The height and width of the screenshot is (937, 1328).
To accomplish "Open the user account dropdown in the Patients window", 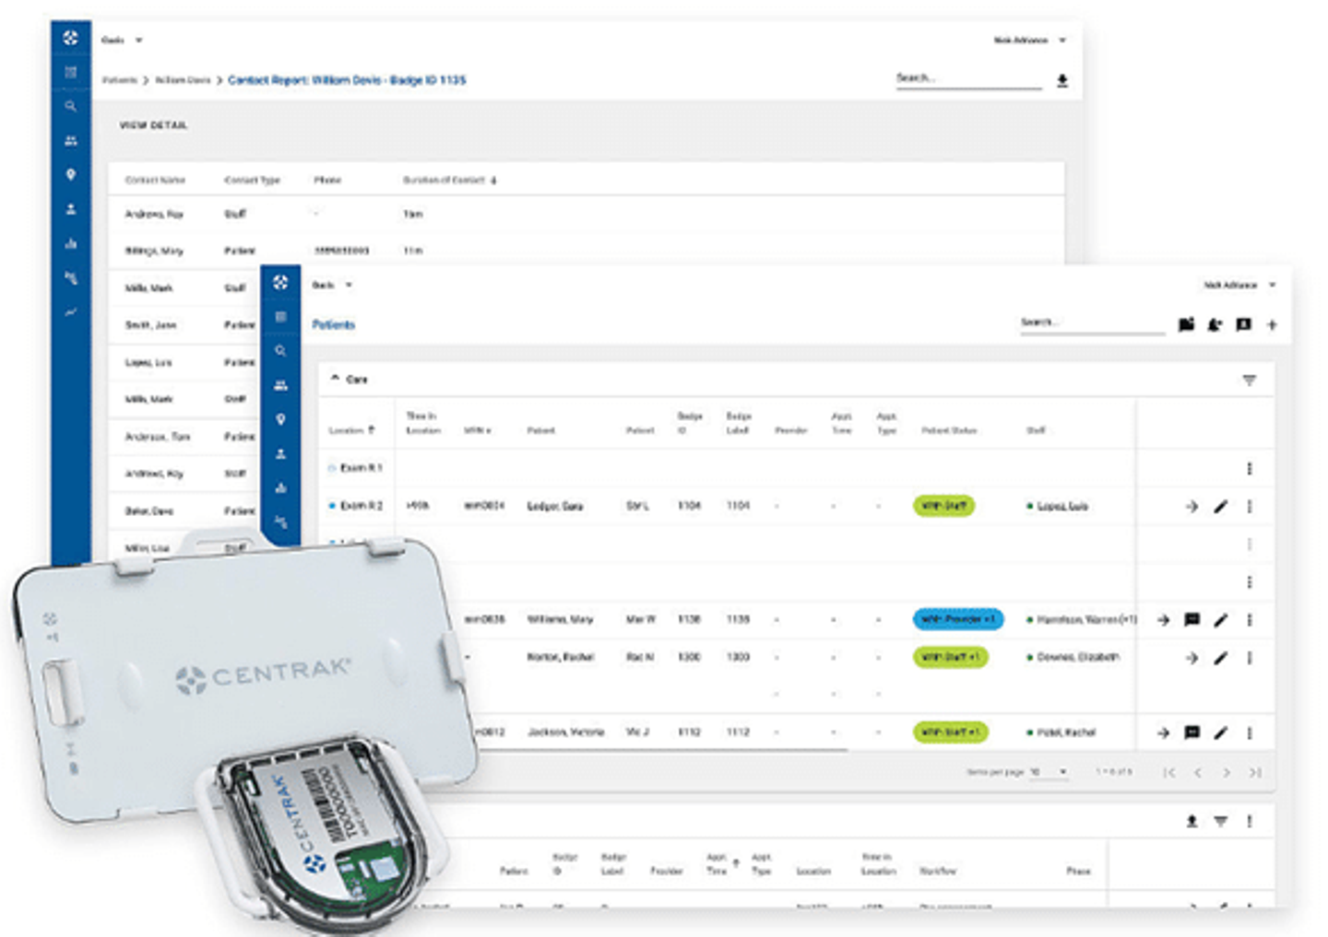I will coord(1239,285).
